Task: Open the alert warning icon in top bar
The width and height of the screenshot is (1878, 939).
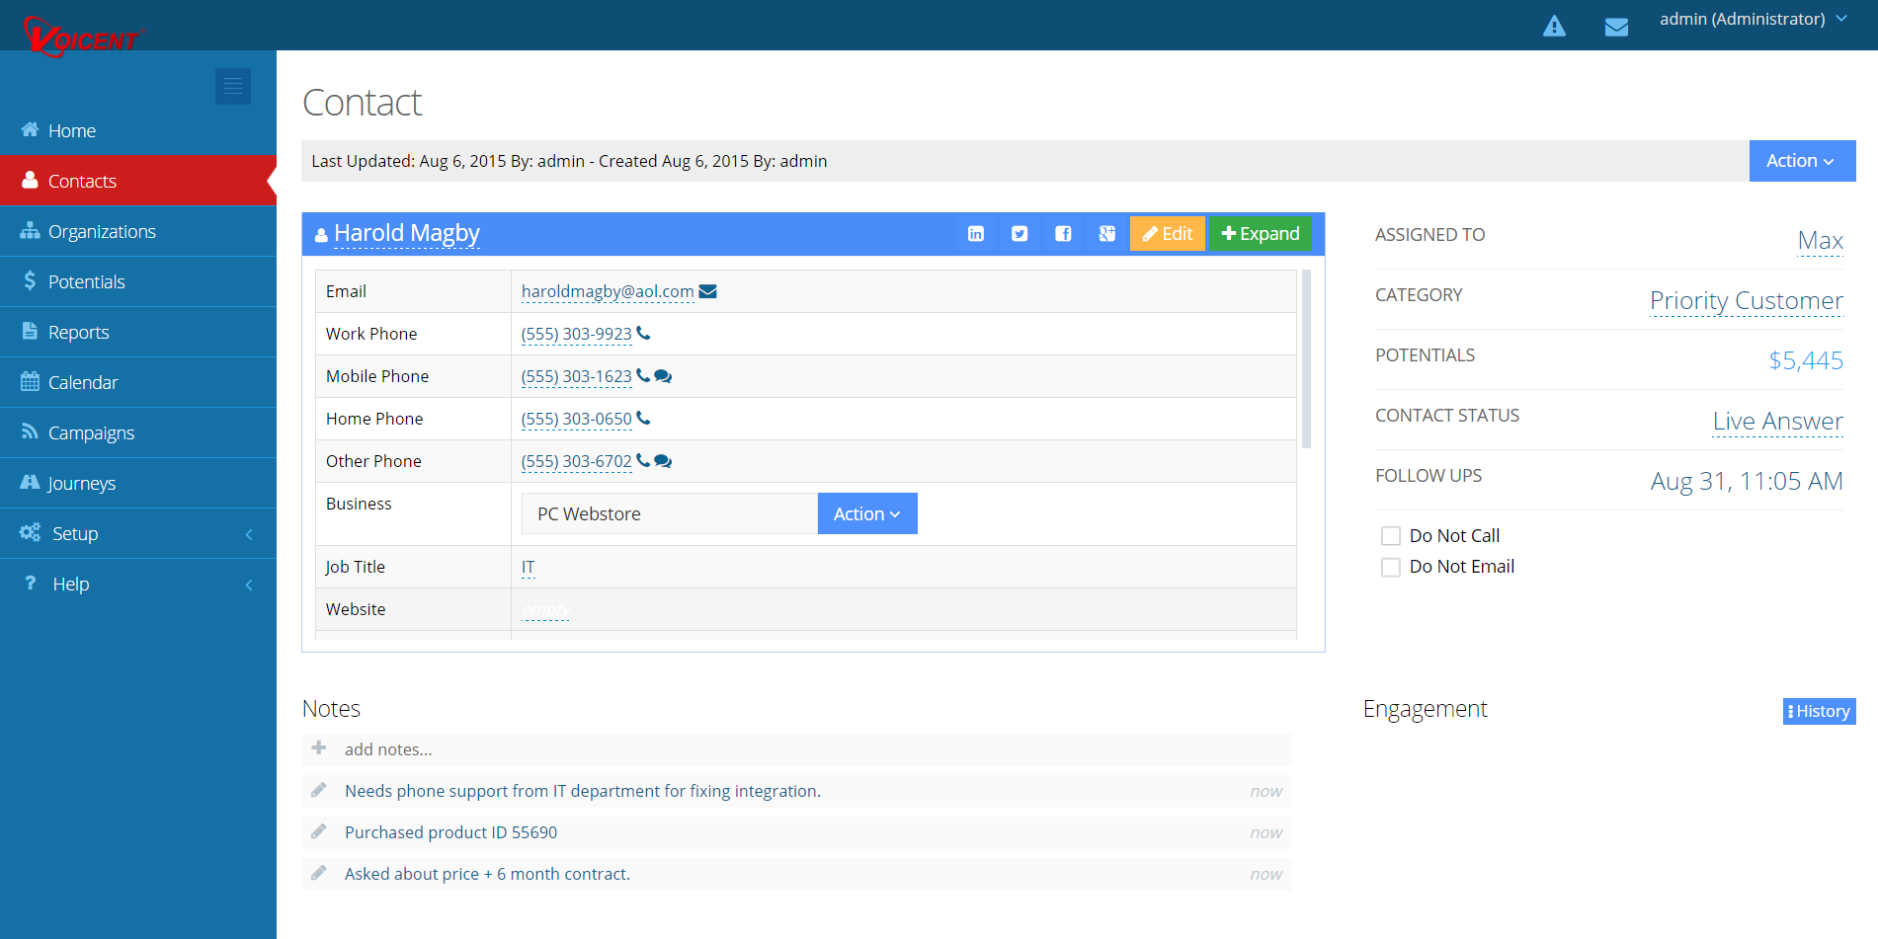Action: pyautogui.click(x=1554, y=27)
